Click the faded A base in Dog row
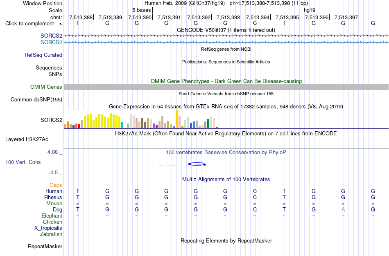Image resolution: width=389 pixels, height=256 pixels. pyautogui.click(x=343, y=210)
